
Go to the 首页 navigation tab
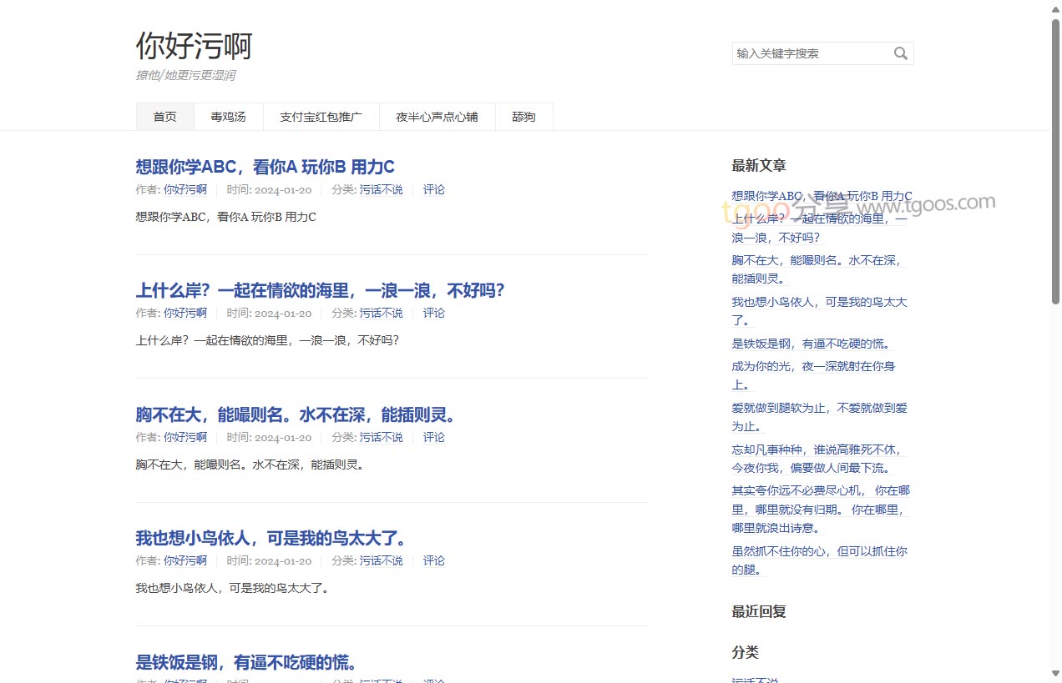pos(165,117)
